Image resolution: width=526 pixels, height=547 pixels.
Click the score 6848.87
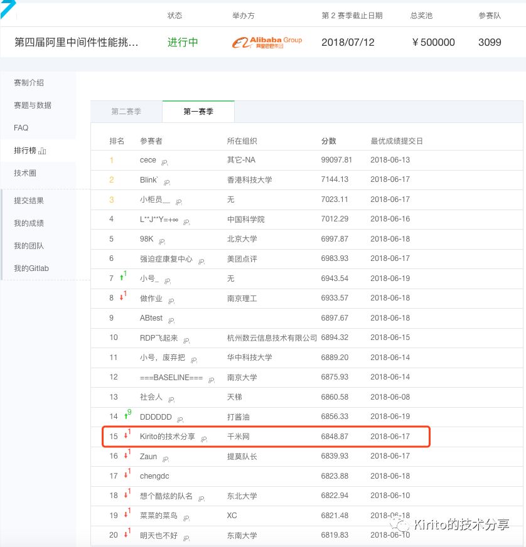coord(335,437)
